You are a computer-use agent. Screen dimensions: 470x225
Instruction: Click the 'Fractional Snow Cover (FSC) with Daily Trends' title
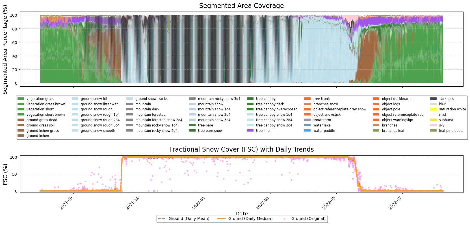[x=241, y=149]
